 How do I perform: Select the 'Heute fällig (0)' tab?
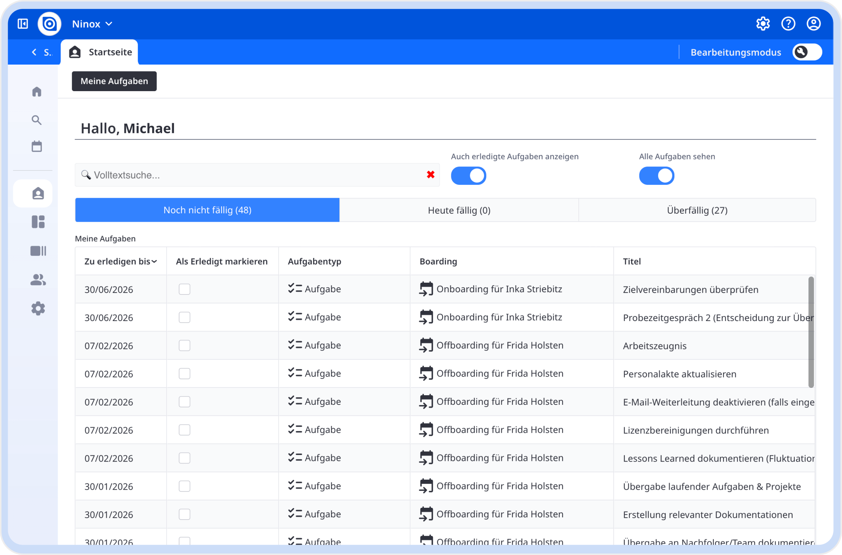click(459, 210)
